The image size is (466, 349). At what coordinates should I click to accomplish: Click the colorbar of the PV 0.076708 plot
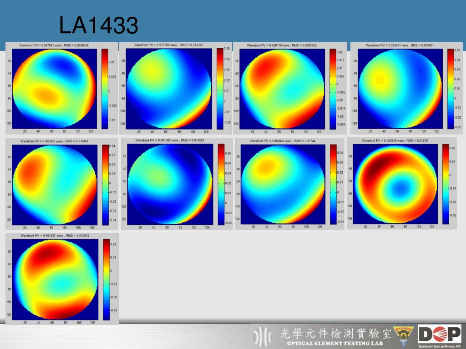[220, 89]
